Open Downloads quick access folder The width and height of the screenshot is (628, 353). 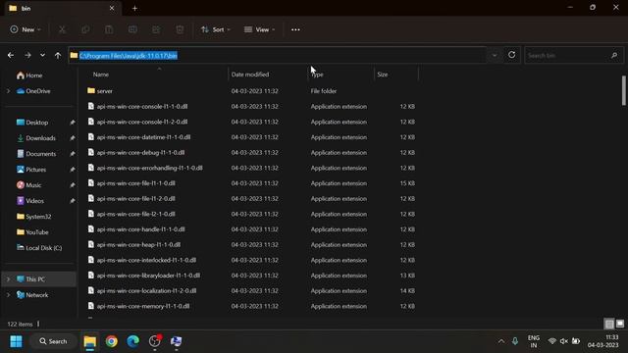36,138
